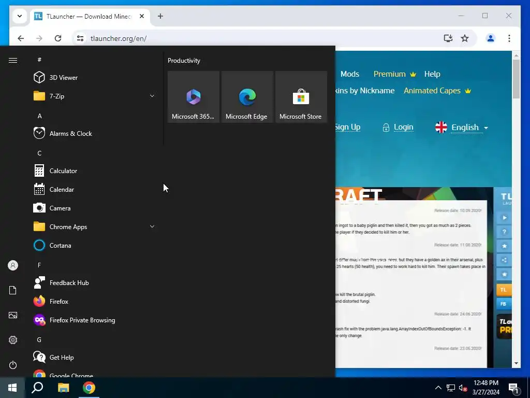Click the Chrome taskbar icon
Image resolution: width=530 pixels, height=398 pixels.
coord(89,388)
